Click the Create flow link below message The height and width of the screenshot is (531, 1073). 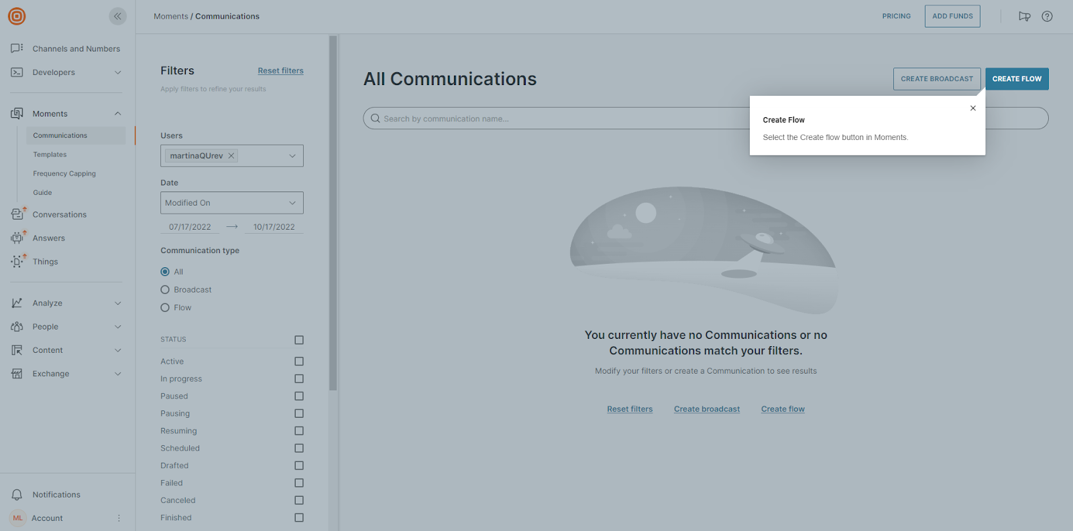(783, 409)
